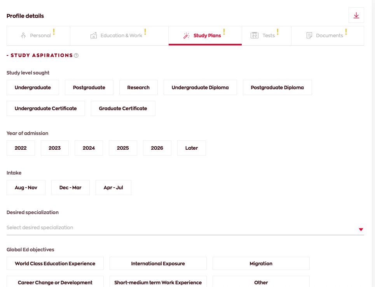
Task: Click the Tests tab icon
Action: 255,36
